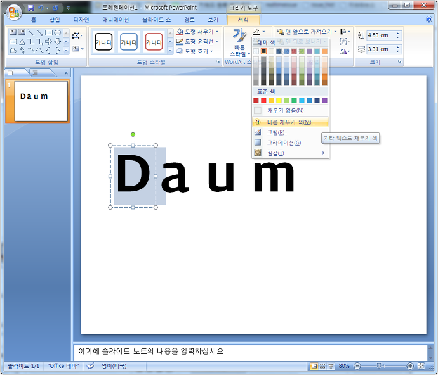The height and width of the screenshot is (375, 438).
Task: Click the Redo icon
Action: [x=55, y=8]
